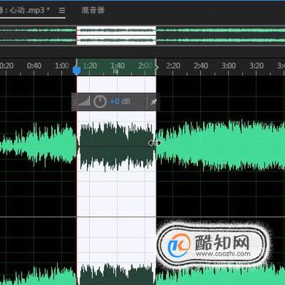Click overview navigator area after the selection
The width and height of the screenshot is (285, 285).
click(221, 36)
